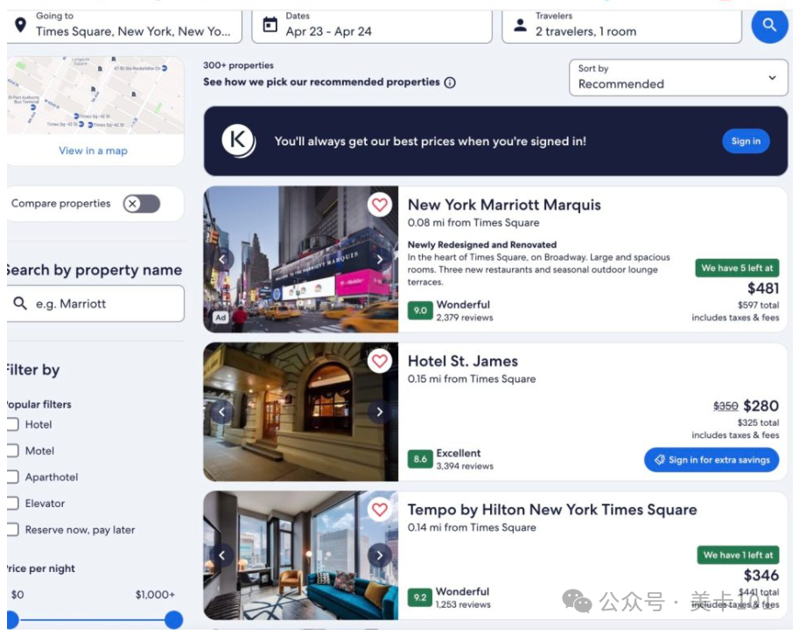Click the location pin icon in Going to
Viewport: 799px width, 634px height.
[x=20, y=24]
